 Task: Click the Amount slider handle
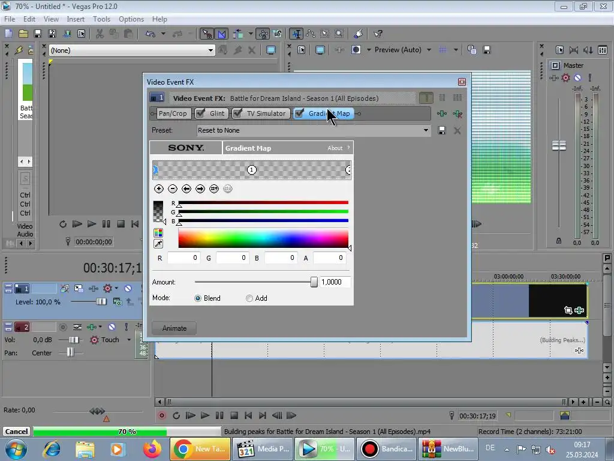[x=314, y=282]
